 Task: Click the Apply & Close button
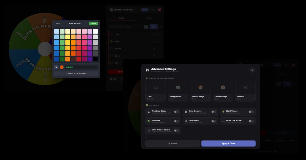coord(228,143)
